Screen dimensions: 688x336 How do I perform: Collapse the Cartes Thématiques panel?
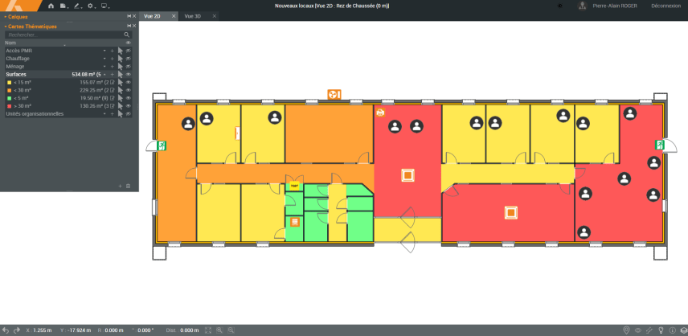(x=31, y=27)
